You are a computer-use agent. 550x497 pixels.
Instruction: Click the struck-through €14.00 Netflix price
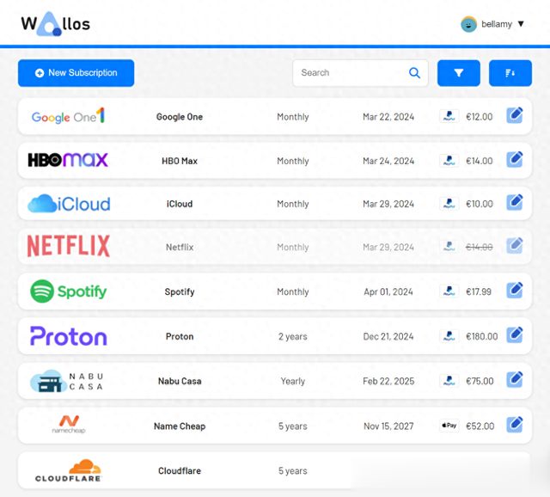480,247
